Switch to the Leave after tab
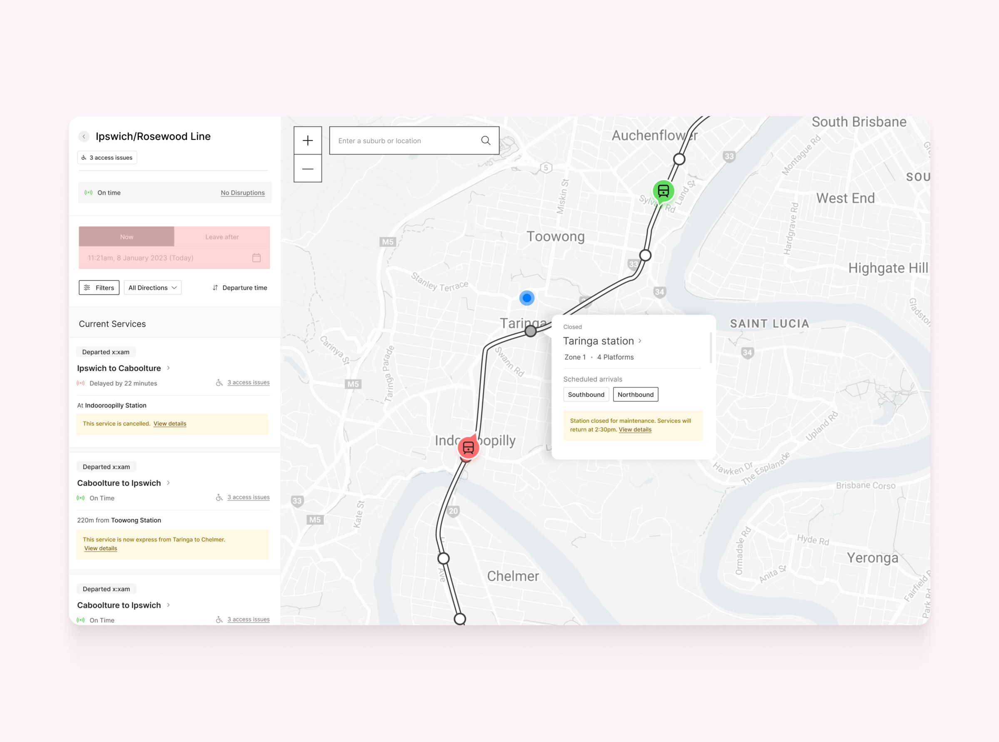 [222, 237]
